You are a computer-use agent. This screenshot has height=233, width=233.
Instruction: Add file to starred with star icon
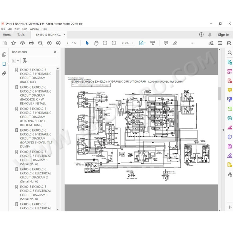14,43
